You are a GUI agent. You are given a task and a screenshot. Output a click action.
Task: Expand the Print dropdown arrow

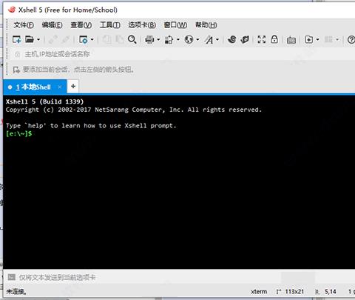click(158, 39)
